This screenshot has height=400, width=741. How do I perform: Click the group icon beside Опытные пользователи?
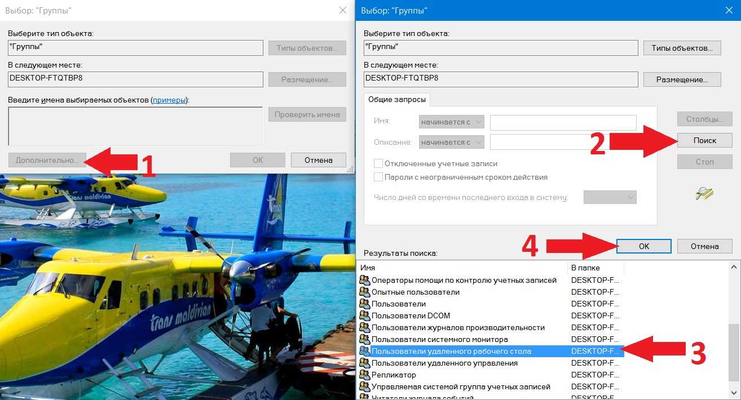click(x=364, y=292)
